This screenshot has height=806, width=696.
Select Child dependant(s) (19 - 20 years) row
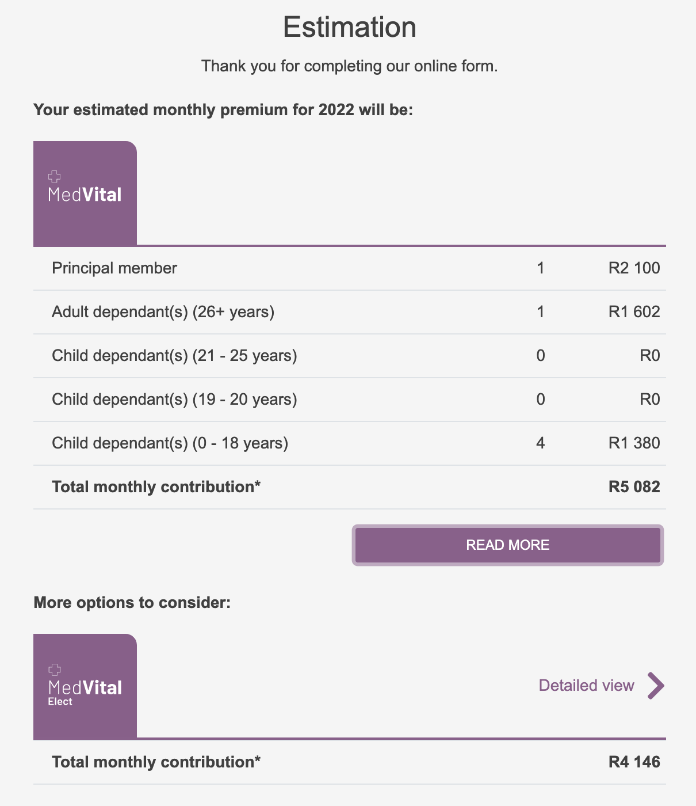[350, 400]
